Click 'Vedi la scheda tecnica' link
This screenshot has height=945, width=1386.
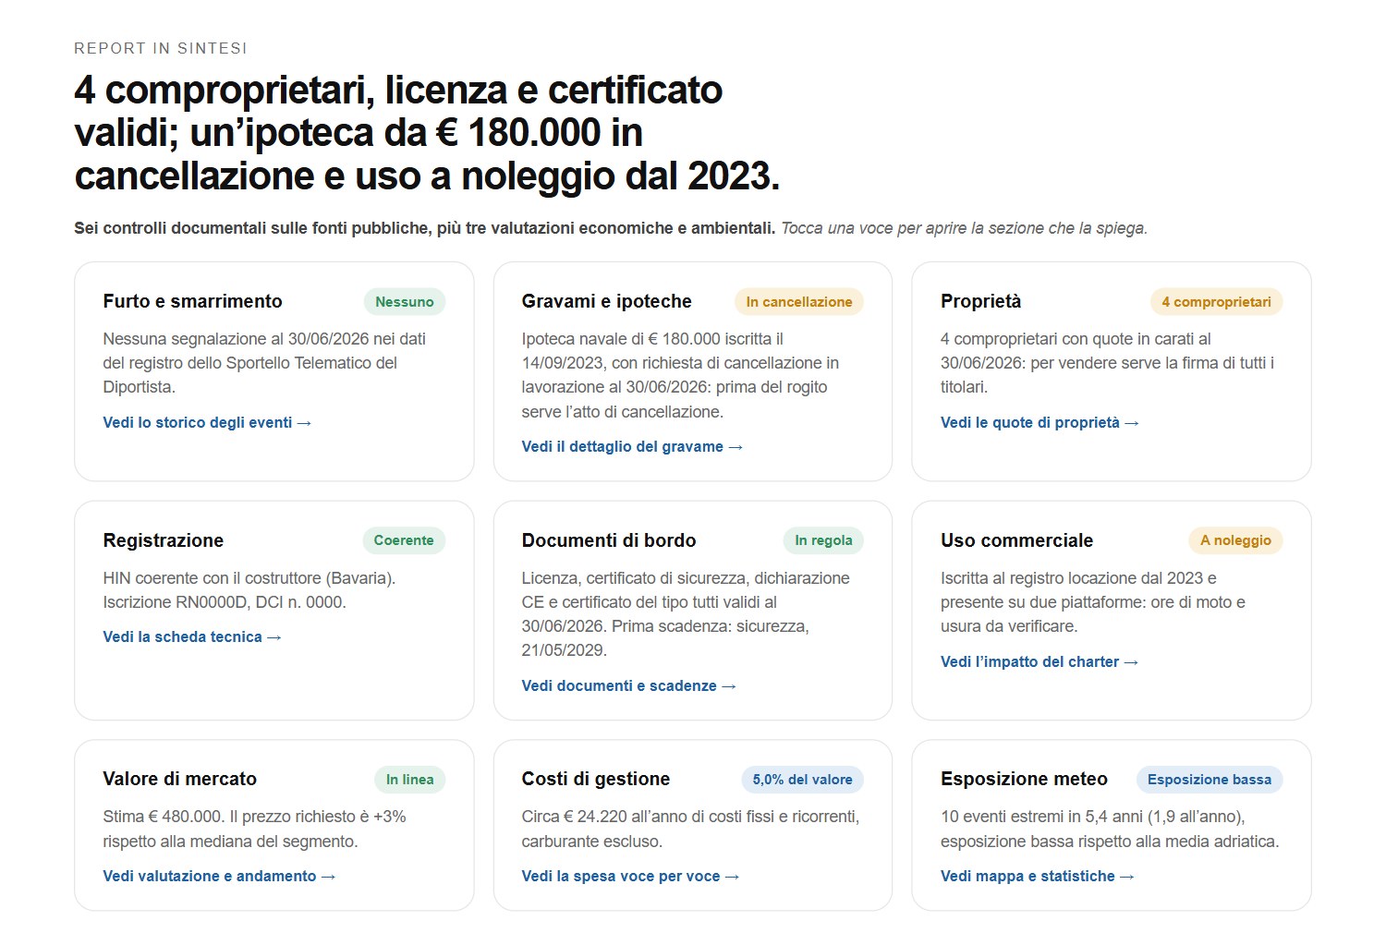(192, 636)
